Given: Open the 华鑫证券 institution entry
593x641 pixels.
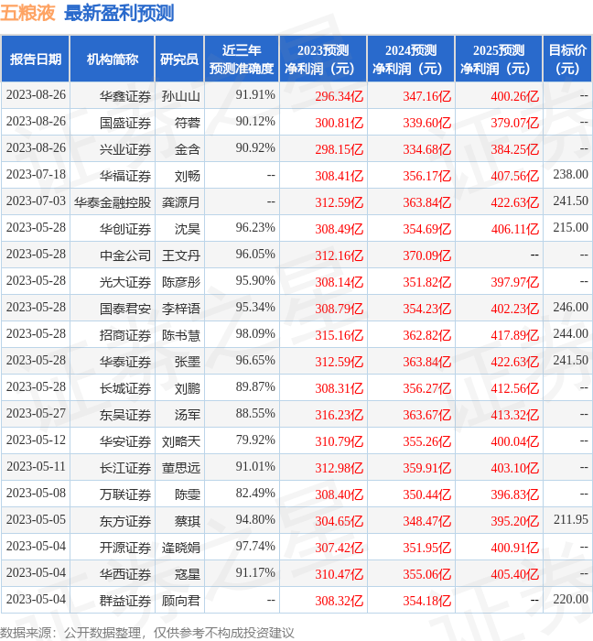Looking at the screenshot, I should (125, 95).
